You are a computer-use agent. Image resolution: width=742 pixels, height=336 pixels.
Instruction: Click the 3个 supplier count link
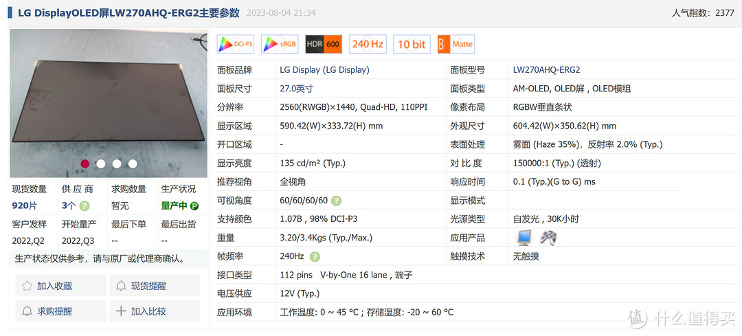(x=69, y=206)
